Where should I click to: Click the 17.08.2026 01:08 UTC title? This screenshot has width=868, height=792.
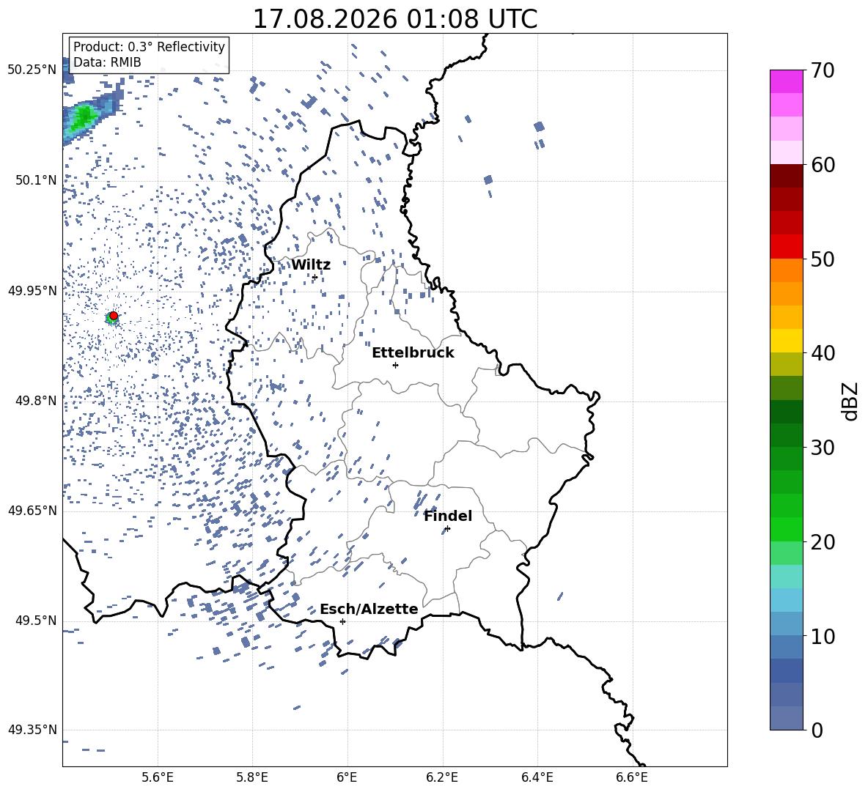pyautogui.click(x=394, y=19)
